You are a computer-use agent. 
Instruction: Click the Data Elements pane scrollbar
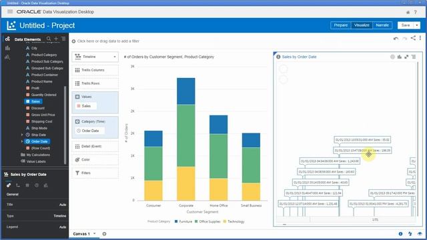click(65, 125)
